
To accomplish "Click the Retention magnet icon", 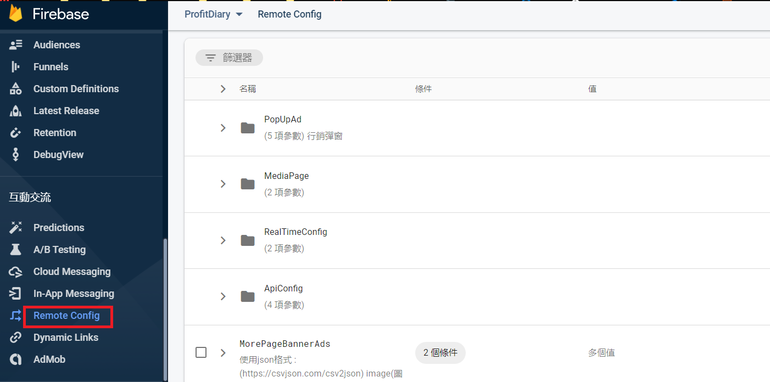I will 16,133.
